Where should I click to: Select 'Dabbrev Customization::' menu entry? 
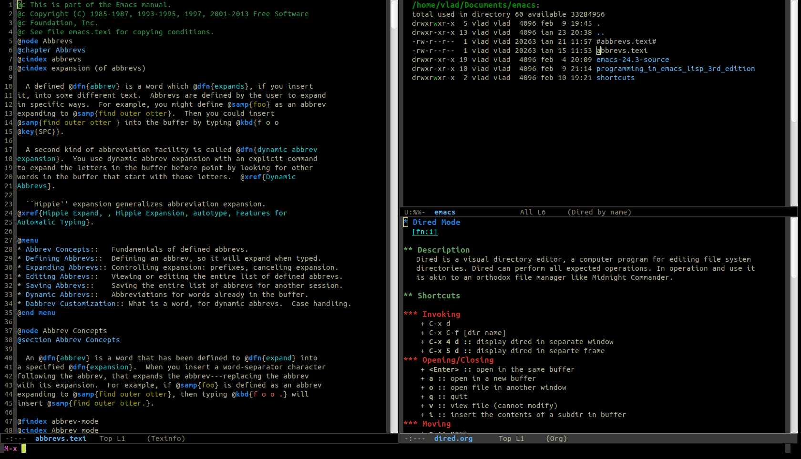tap(74, 304)
